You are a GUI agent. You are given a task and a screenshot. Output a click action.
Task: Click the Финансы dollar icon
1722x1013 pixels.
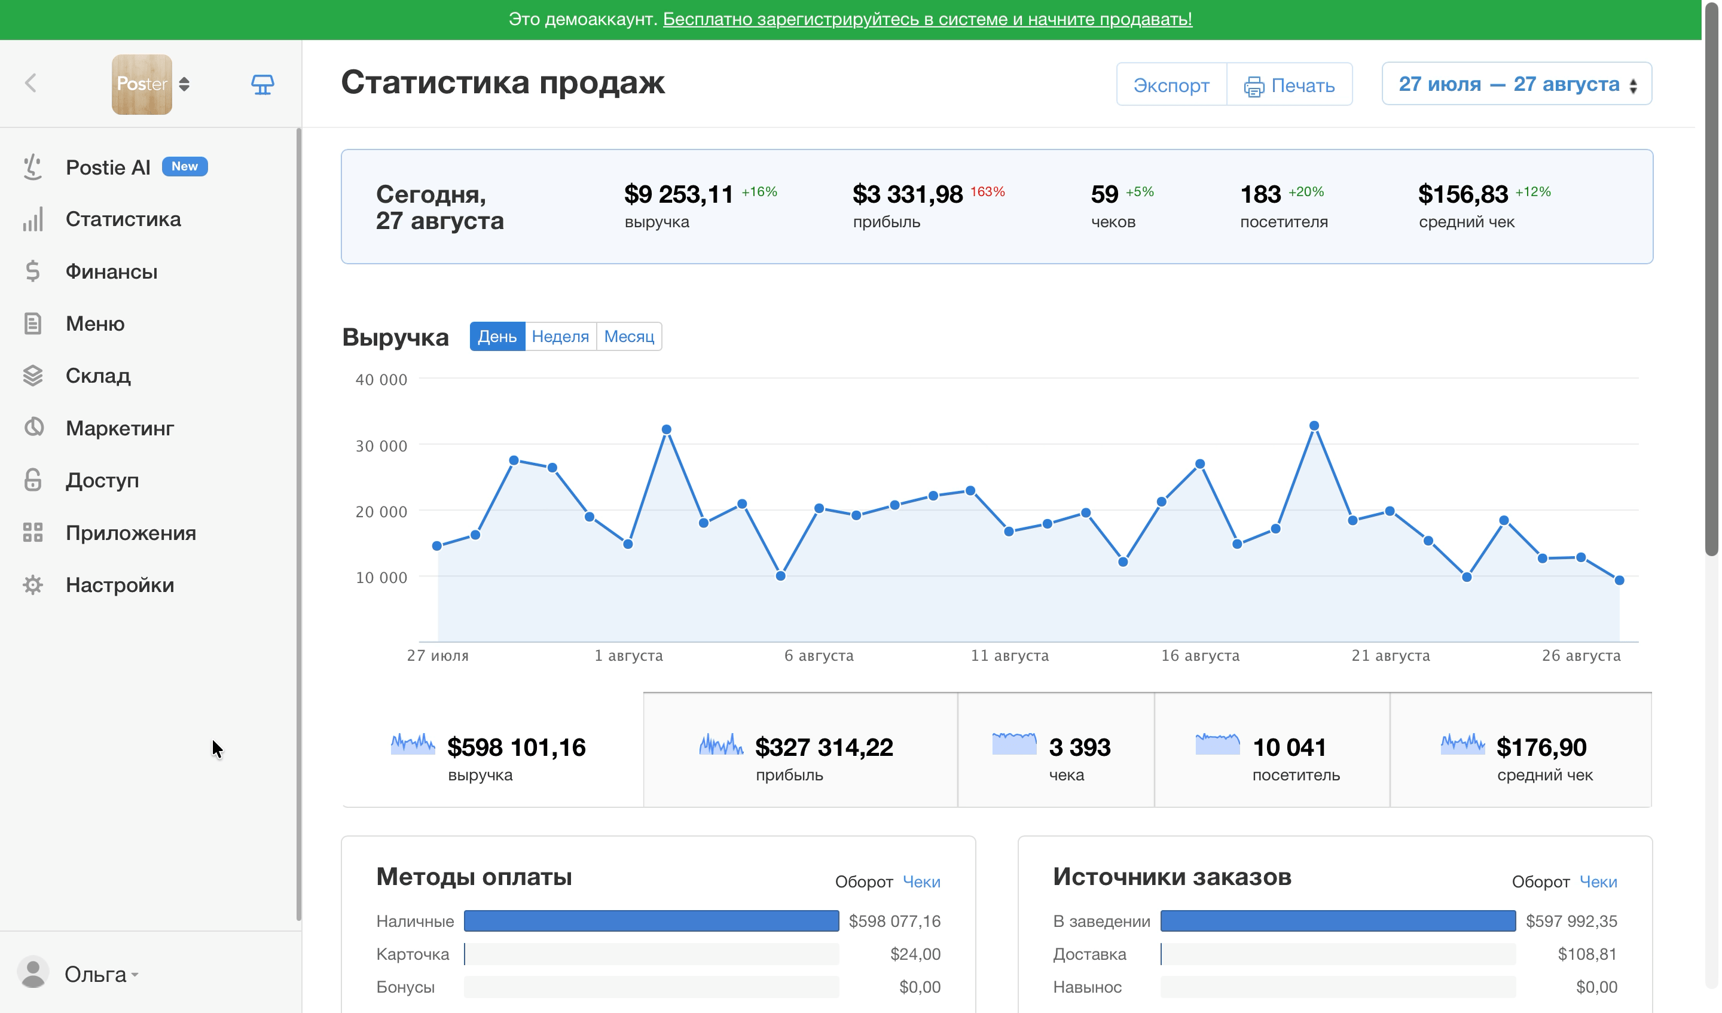[33, 271]
